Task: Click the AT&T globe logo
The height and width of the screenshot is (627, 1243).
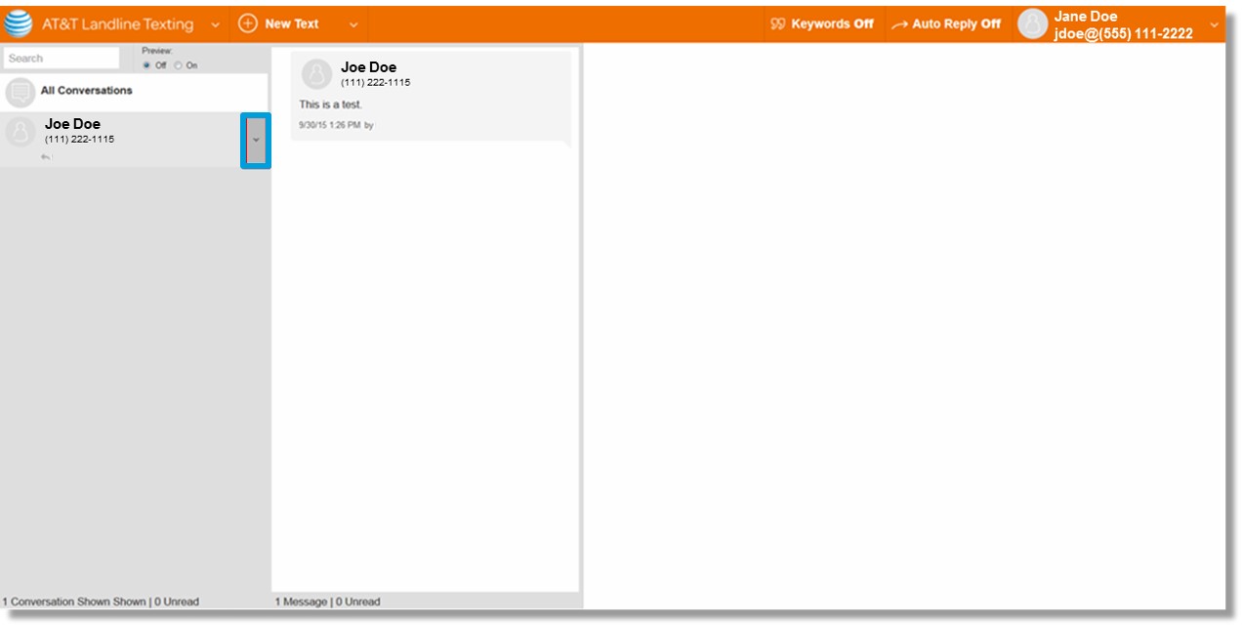Action: point(19,23)
